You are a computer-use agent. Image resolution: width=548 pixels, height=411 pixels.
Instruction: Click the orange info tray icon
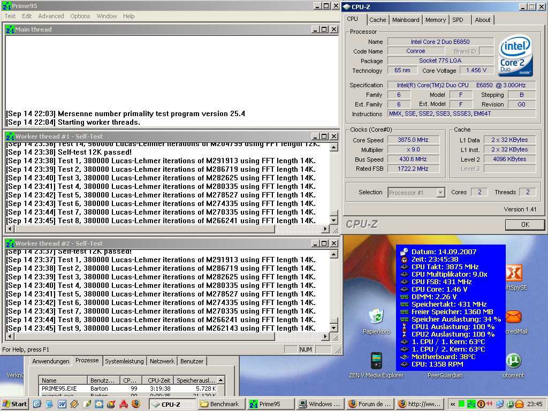click(481, 404)
